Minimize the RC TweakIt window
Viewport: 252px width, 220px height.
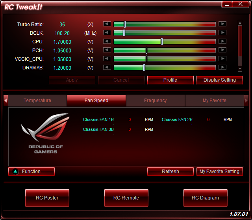[x=227, y=4]
